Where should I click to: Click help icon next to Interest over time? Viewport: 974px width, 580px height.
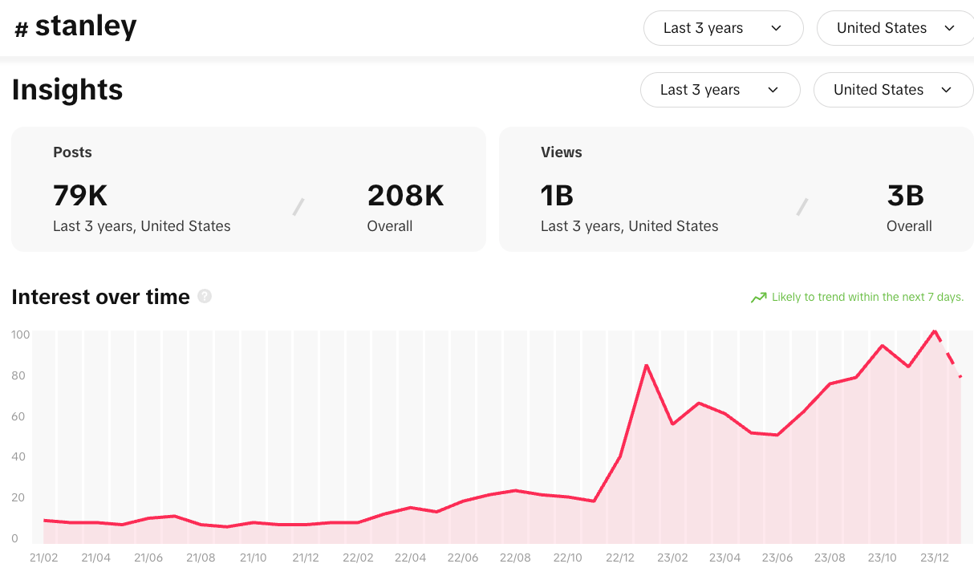click(205, 296)
